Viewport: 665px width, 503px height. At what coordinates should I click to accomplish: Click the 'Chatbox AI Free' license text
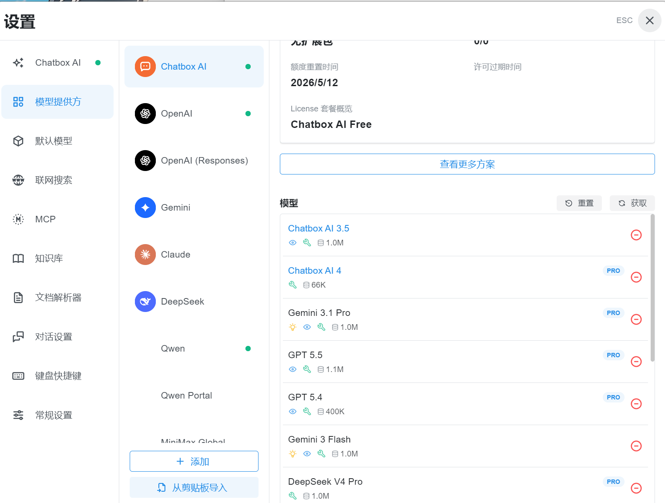click(331, 124)
